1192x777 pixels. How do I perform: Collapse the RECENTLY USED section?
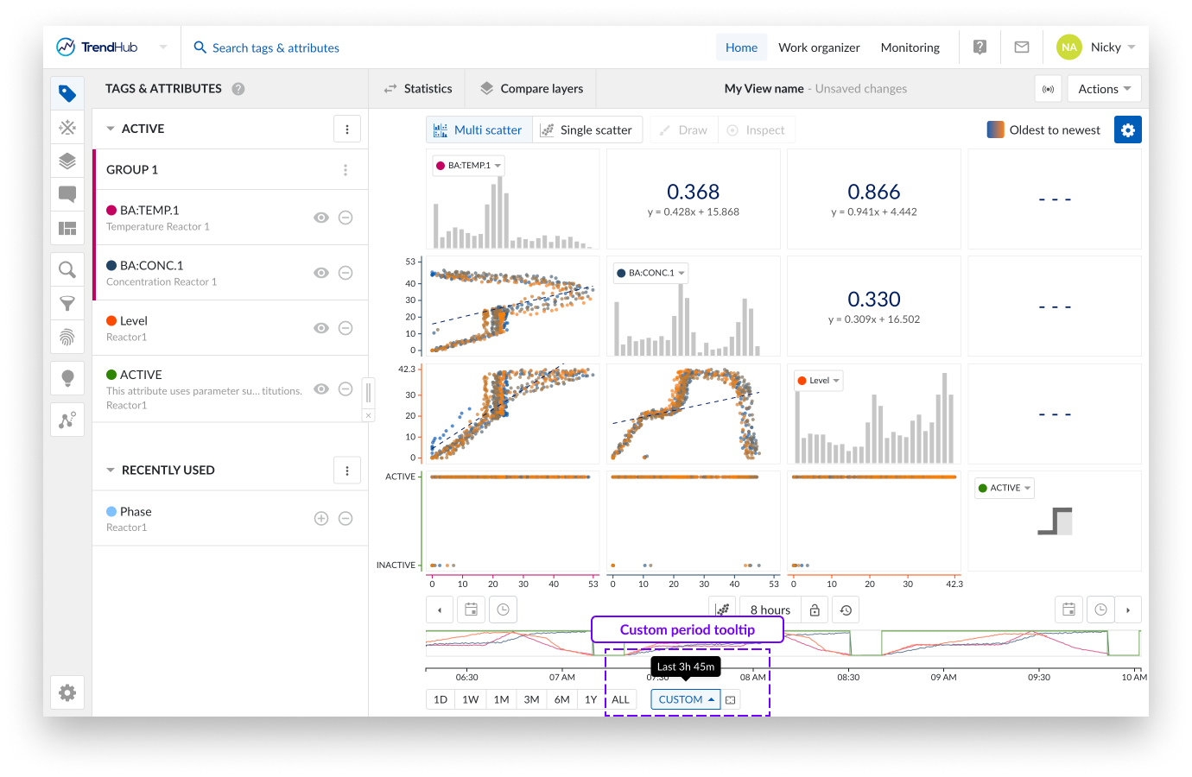(111, 471)
